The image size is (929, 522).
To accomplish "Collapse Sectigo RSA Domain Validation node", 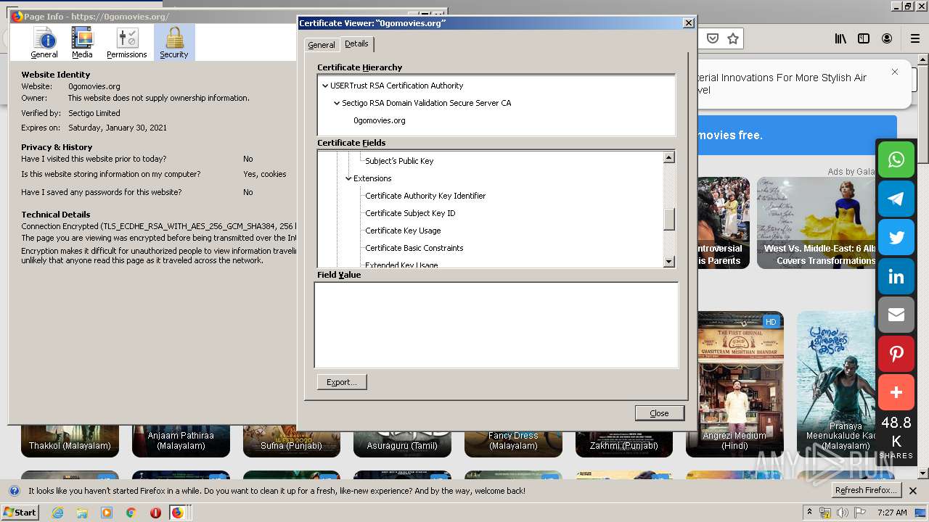I will point(337,103).
